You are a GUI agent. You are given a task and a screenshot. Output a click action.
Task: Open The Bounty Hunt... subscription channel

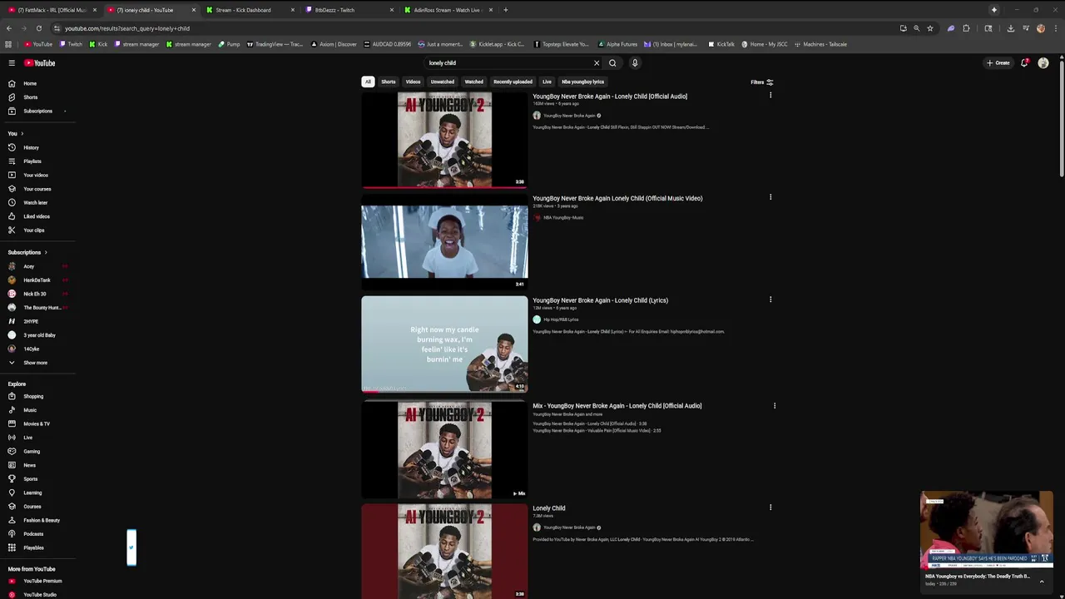click(x=42, y=308)
